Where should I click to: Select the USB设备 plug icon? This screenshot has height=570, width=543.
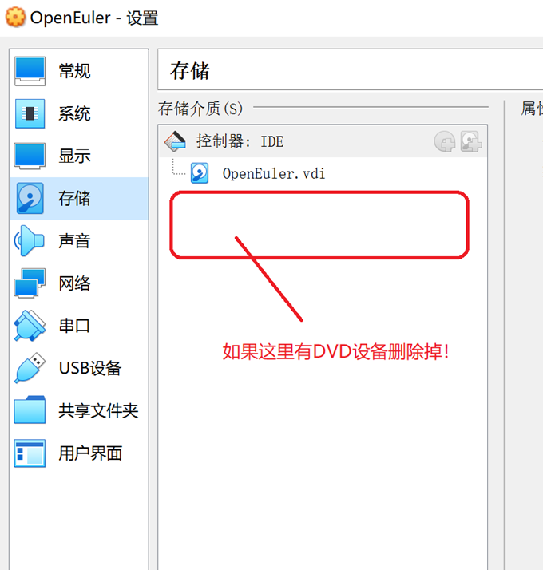pyautogui.click(x=30, y=368)
